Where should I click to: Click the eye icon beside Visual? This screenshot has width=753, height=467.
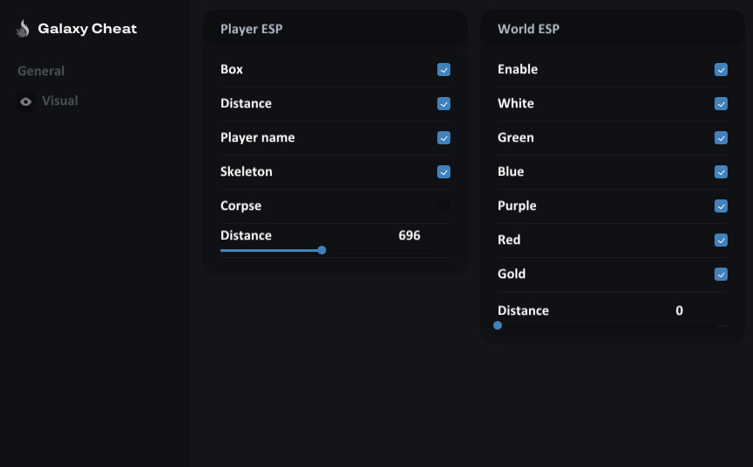click(x=26, y=101)
